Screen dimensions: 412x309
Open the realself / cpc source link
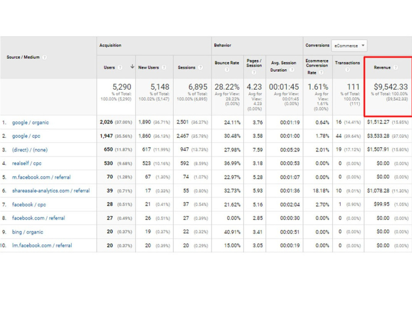26,163
